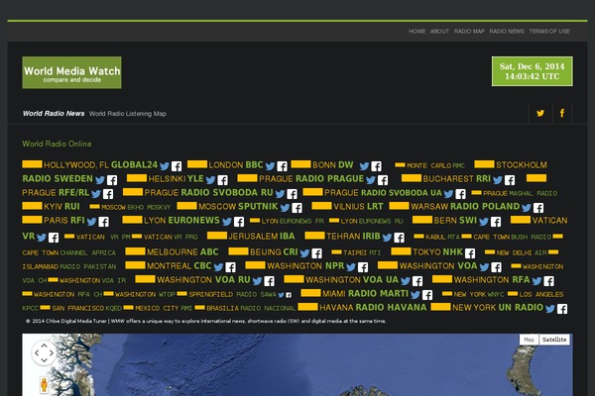The image size is (595, 396).
Task: Open Twitter icon for Paris RFI
Action: 91,222
